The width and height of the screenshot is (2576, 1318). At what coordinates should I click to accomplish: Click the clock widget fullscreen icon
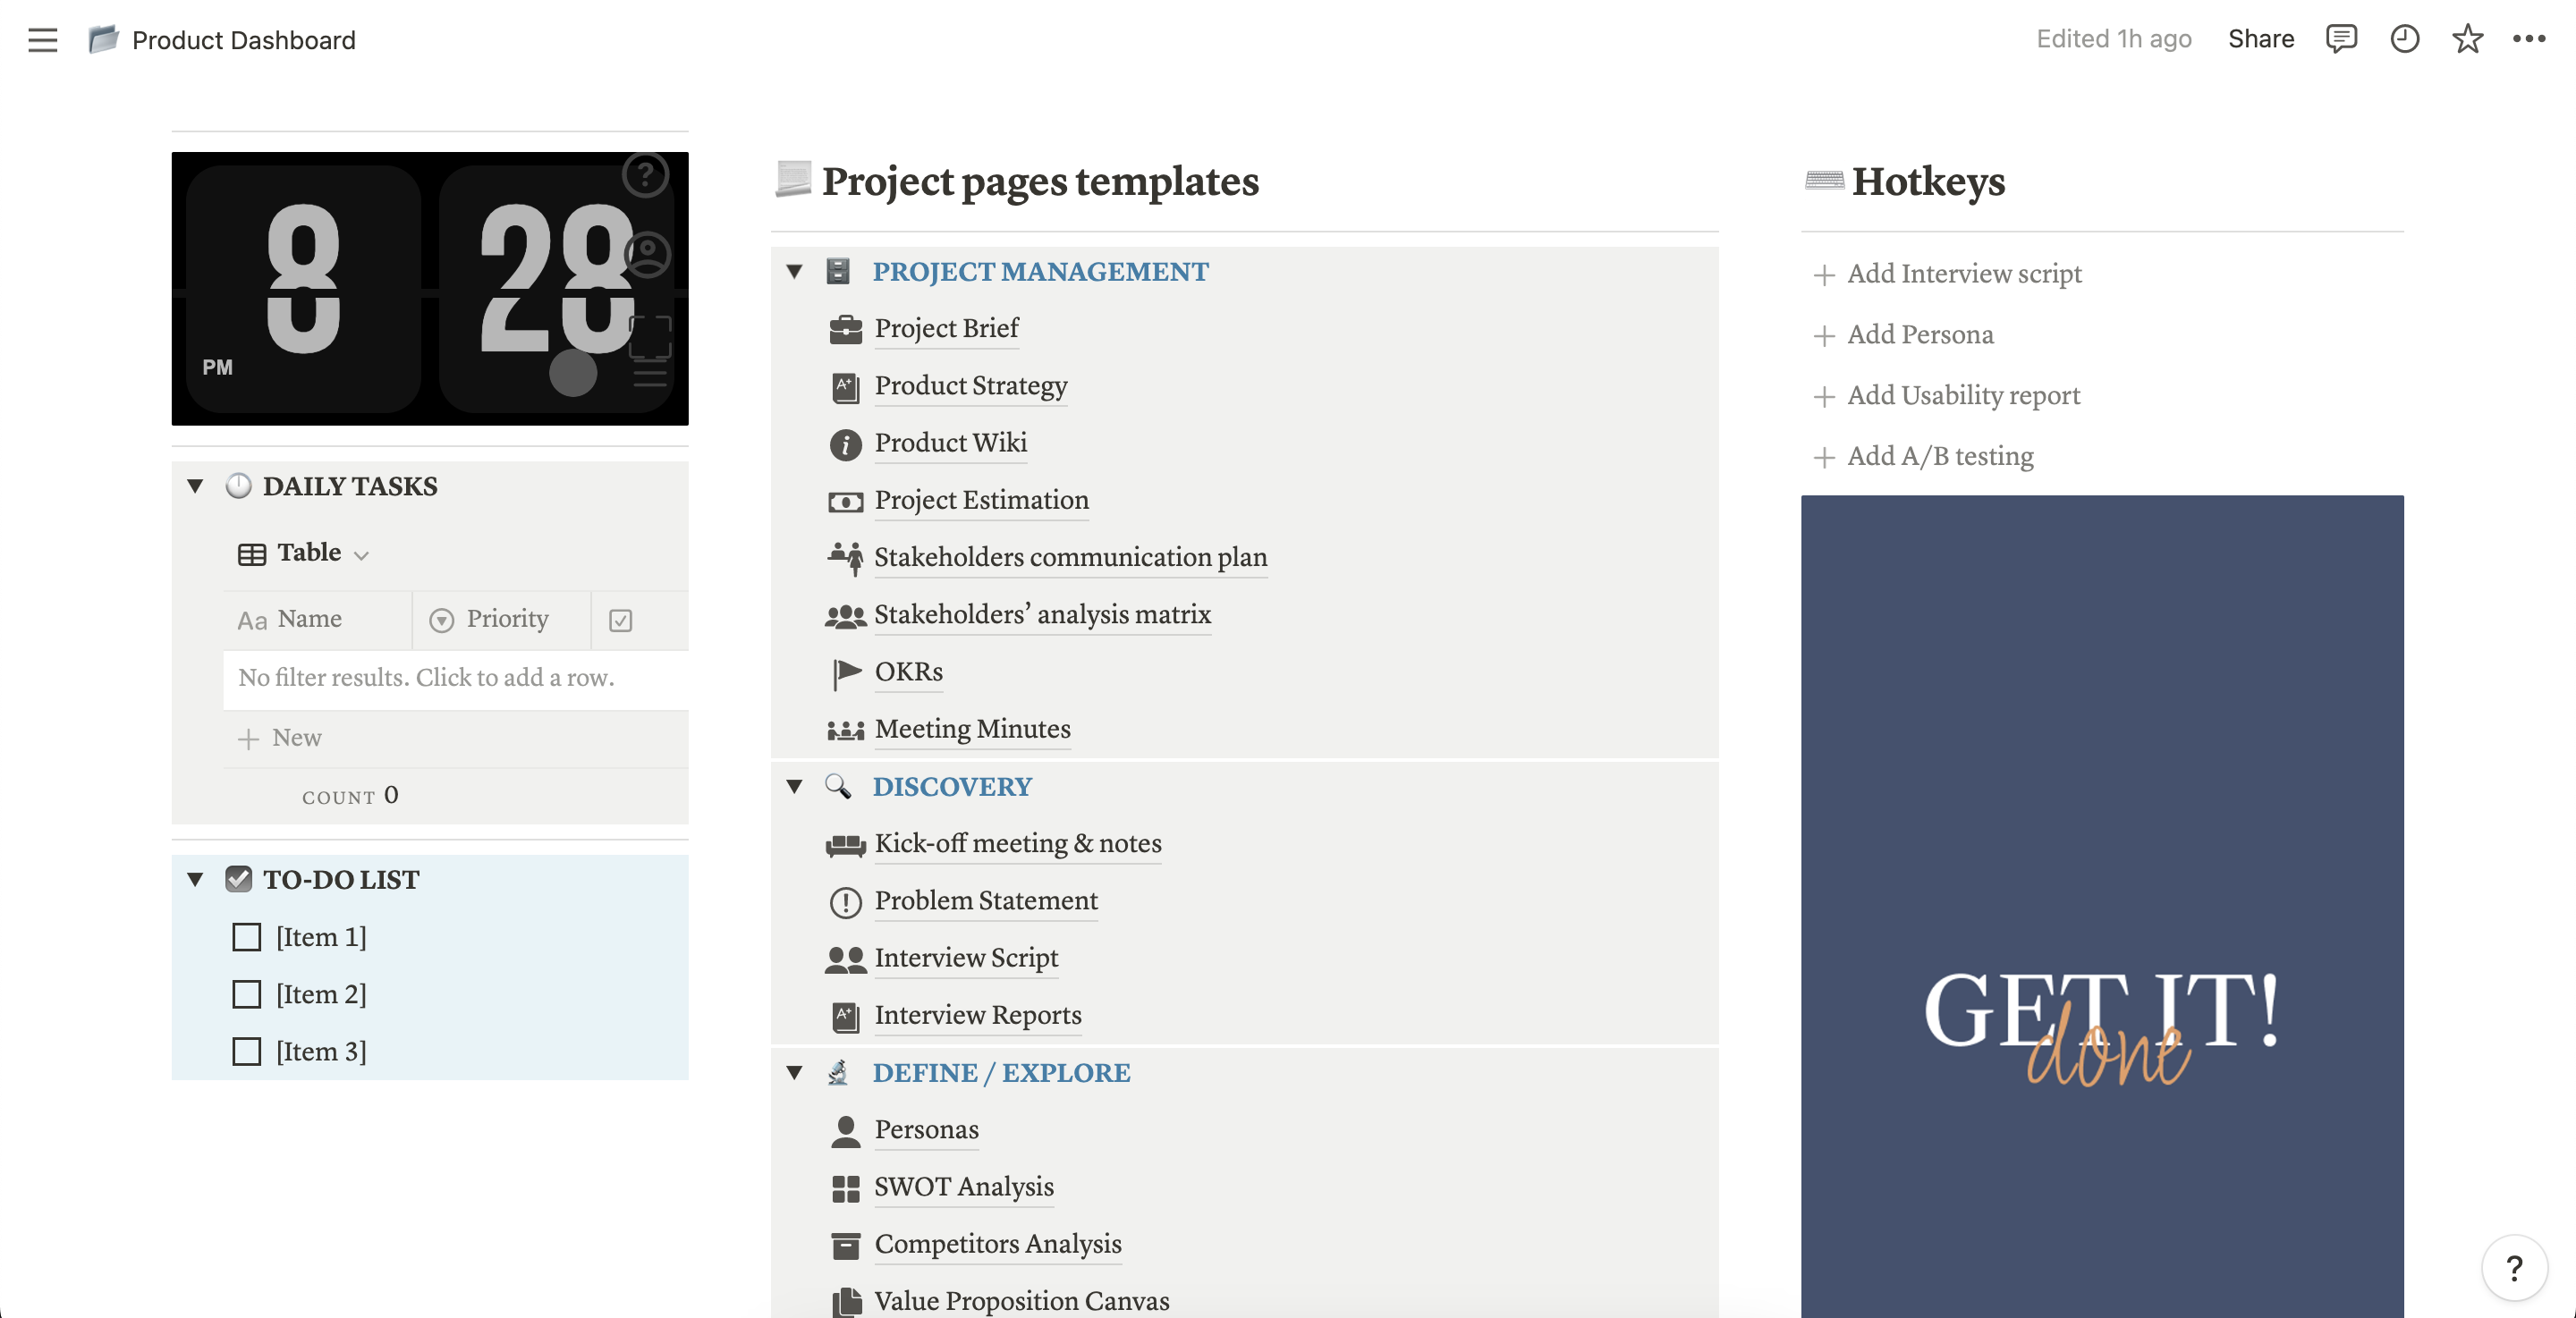(650, 336)
